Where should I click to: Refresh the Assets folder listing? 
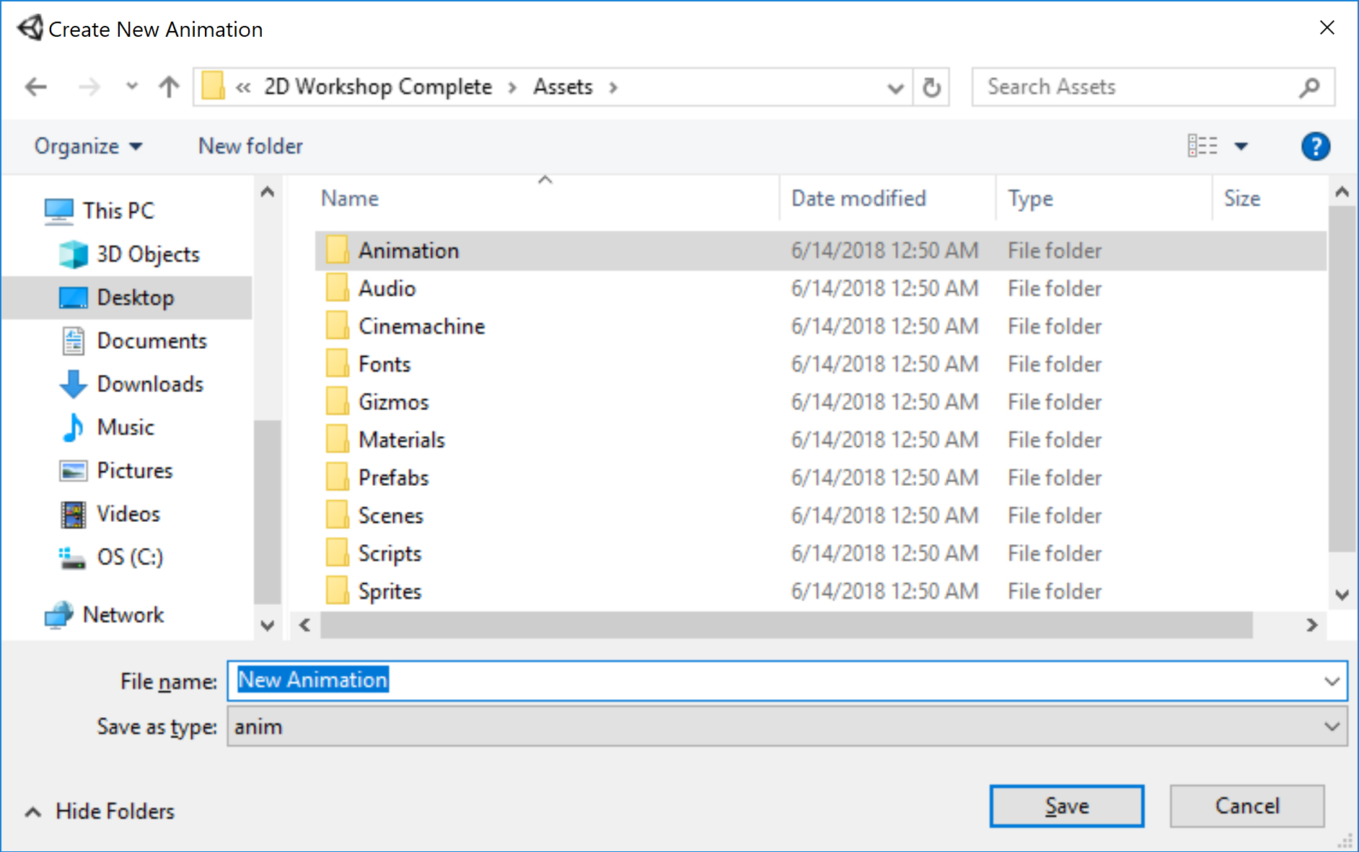pyautogui.click(x=931, y=87)
